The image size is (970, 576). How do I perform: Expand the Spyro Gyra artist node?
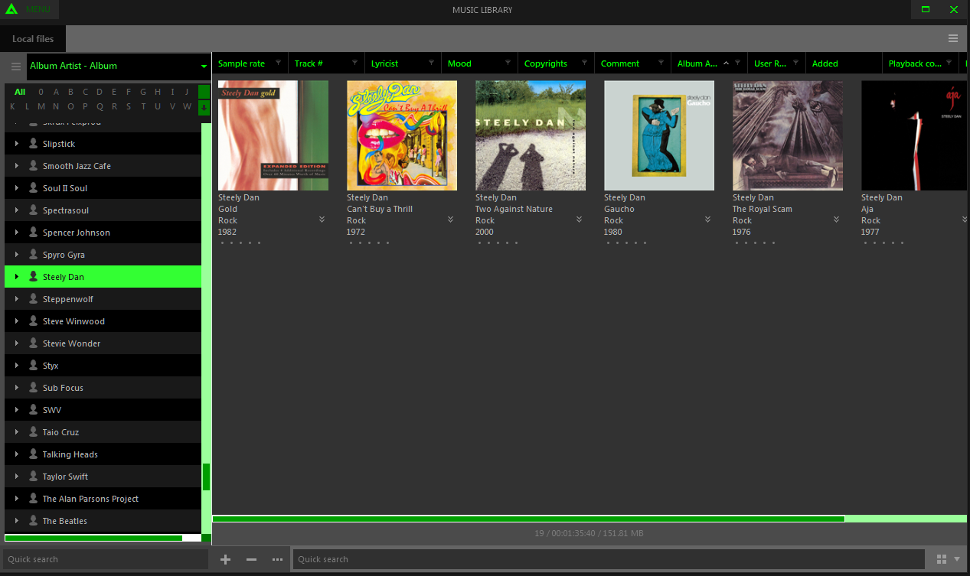[16, 255]
